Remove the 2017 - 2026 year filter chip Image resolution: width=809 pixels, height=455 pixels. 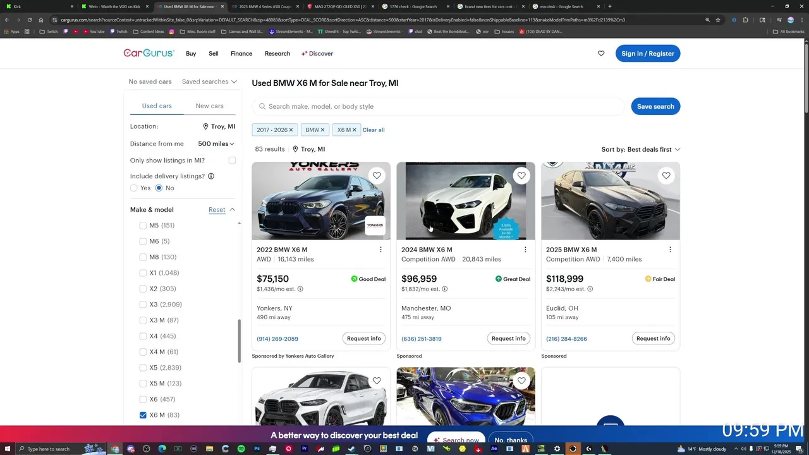click(291, 130)
